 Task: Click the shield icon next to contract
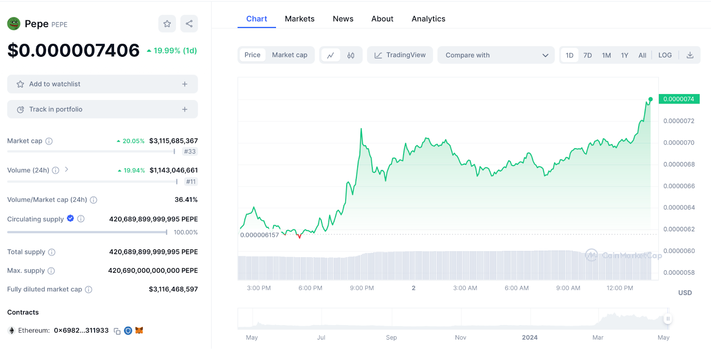coord(128,330)
